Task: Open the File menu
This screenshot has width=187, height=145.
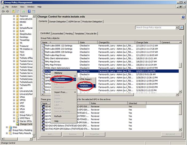Action: click(7, 7)
